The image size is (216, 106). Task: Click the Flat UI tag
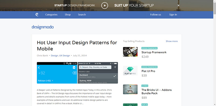(x=144, y=105)
